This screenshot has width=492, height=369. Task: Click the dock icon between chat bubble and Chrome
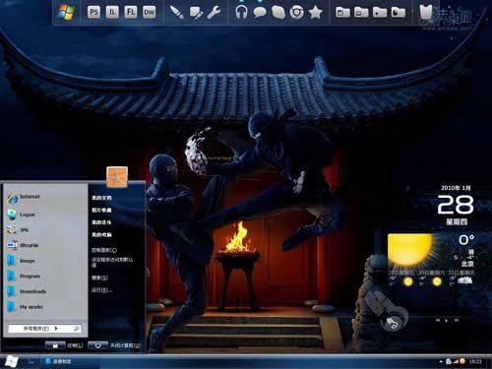coord(278,13)
